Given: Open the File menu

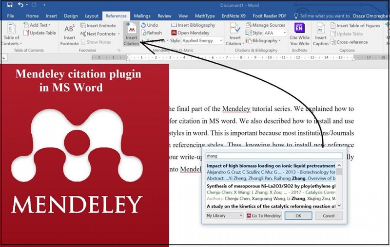Looking at the screenshot, I should [x=10, y=16].
